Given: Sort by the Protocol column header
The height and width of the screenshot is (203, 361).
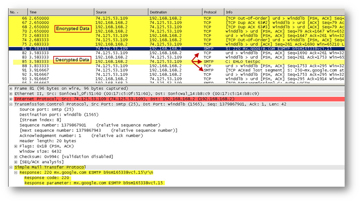Looking at the screenshot, I should (x=213, y=12).
